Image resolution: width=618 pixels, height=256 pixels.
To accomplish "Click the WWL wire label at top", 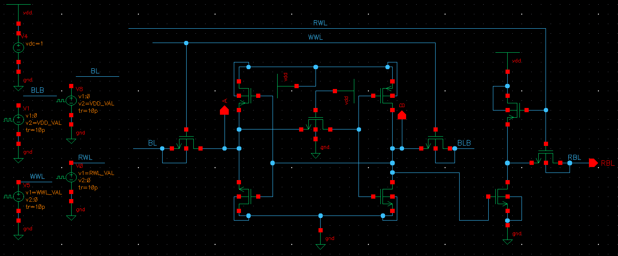I will tap(315, 38).
